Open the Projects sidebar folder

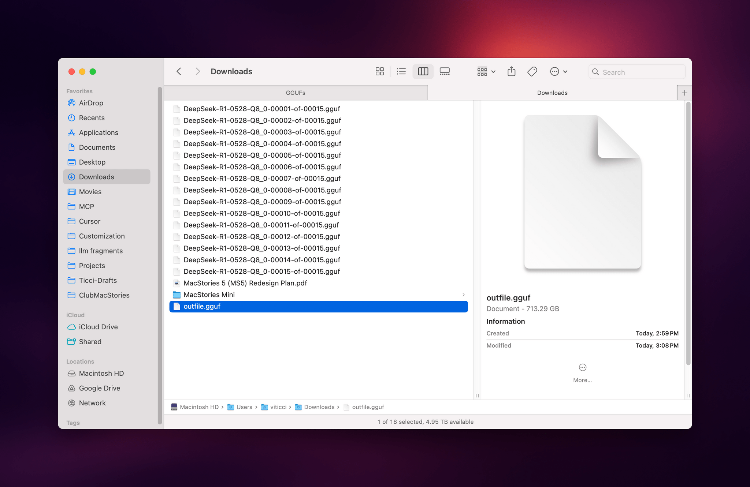click(107, 266)
